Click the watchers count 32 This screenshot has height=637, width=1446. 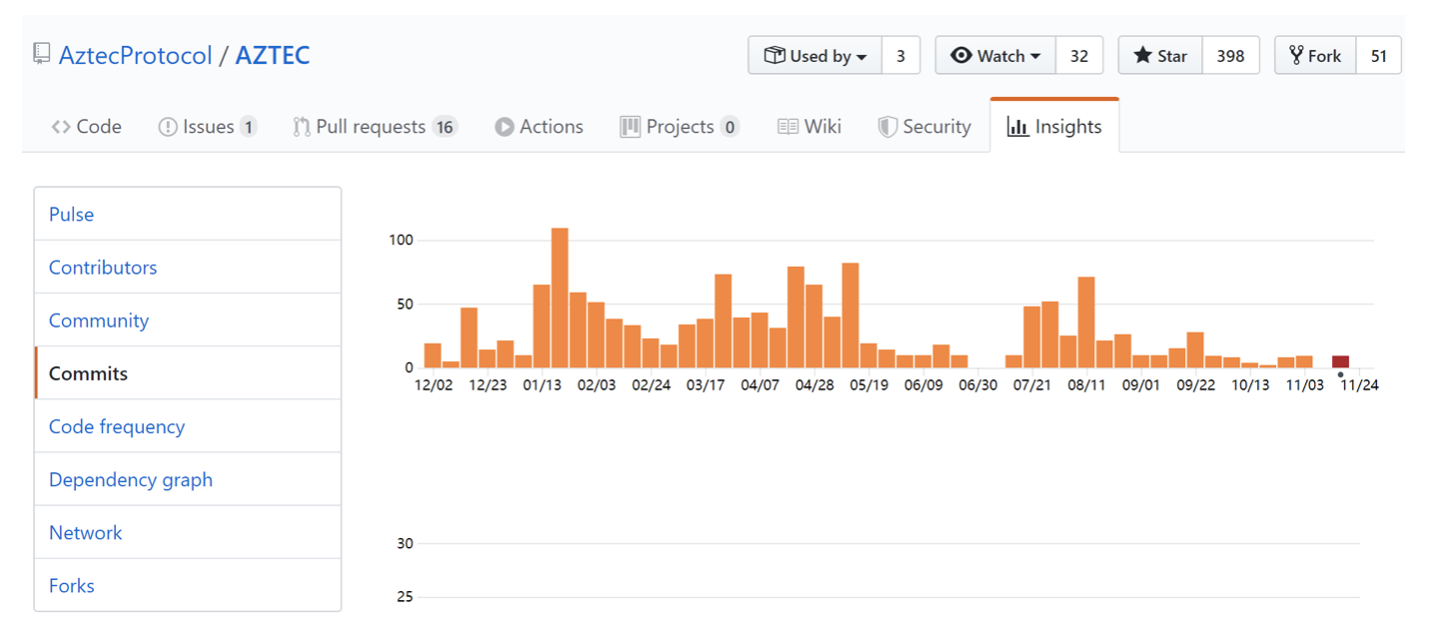(x=1080, y=56)
